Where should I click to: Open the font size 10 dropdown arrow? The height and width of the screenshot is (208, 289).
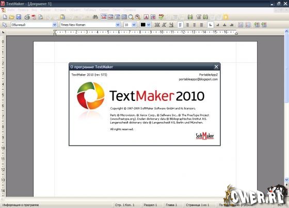134,25
